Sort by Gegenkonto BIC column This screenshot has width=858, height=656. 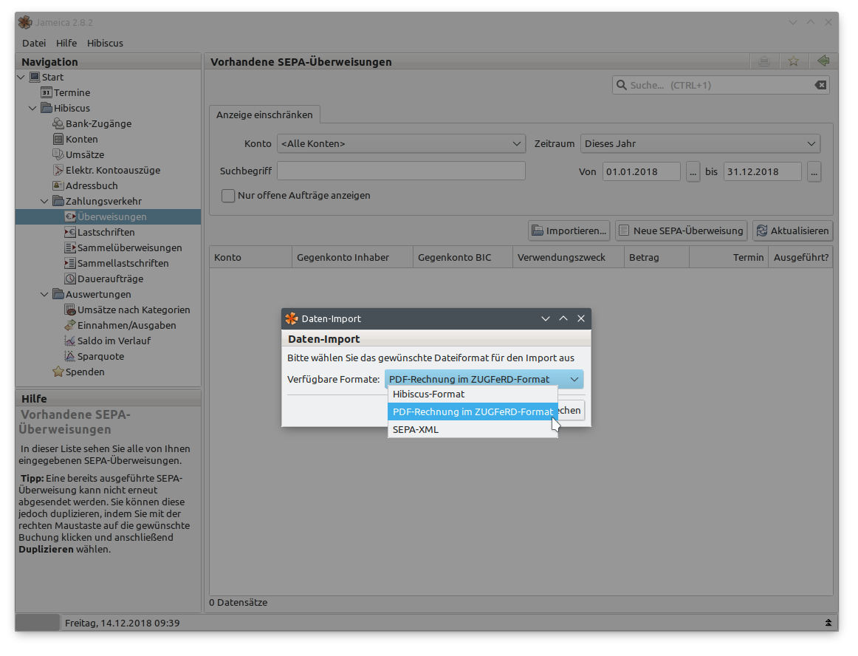[463, 257]
